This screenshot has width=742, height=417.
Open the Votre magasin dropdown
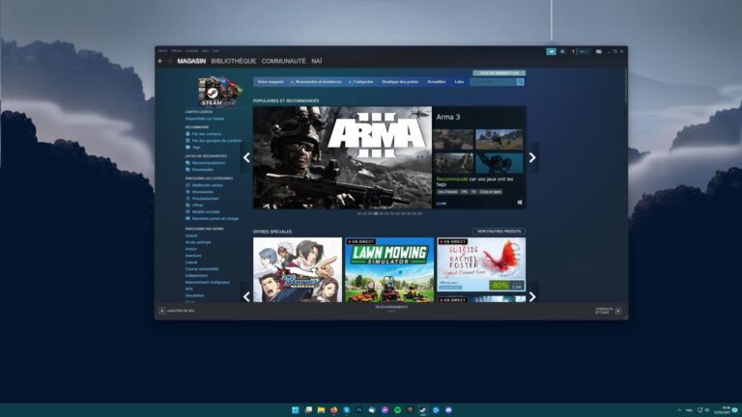(x=271, y=82)
